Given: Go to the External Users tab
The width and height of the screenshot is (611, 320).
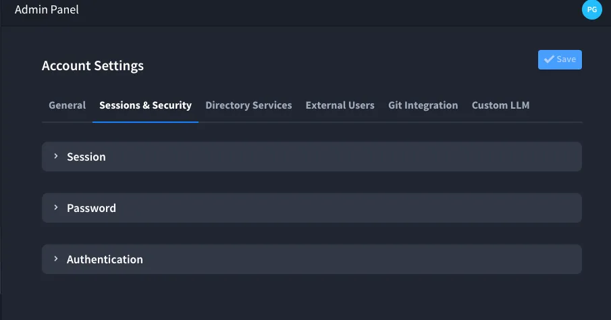Looking at the screenshot, I should pyautogui.click(x=340, y=105).
